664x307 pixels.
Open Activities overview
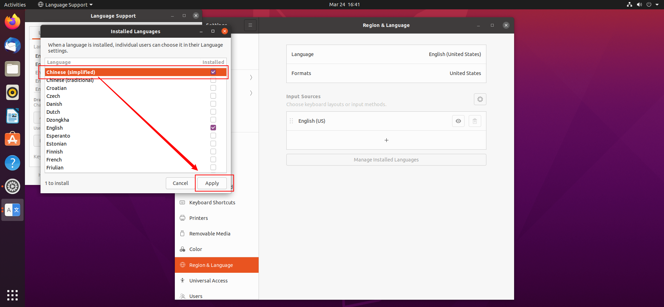pyautogui.click(x=15, y=4)
